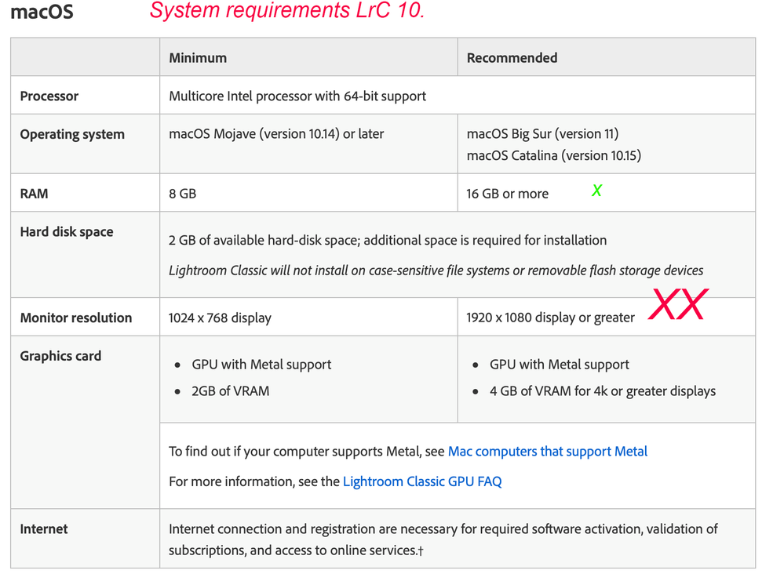Click the red XX annotation mark
784x581 pixels.
[677, 306]
